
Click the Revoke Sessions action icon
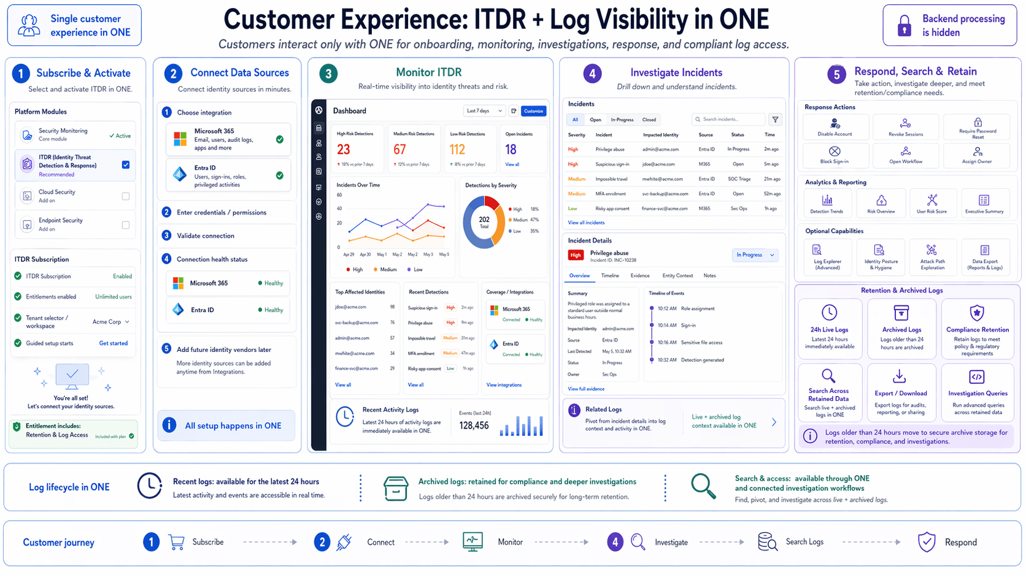(905, 123)
